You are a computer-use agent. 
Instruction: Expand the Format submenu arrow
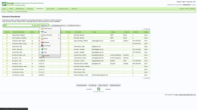[59, 38]
